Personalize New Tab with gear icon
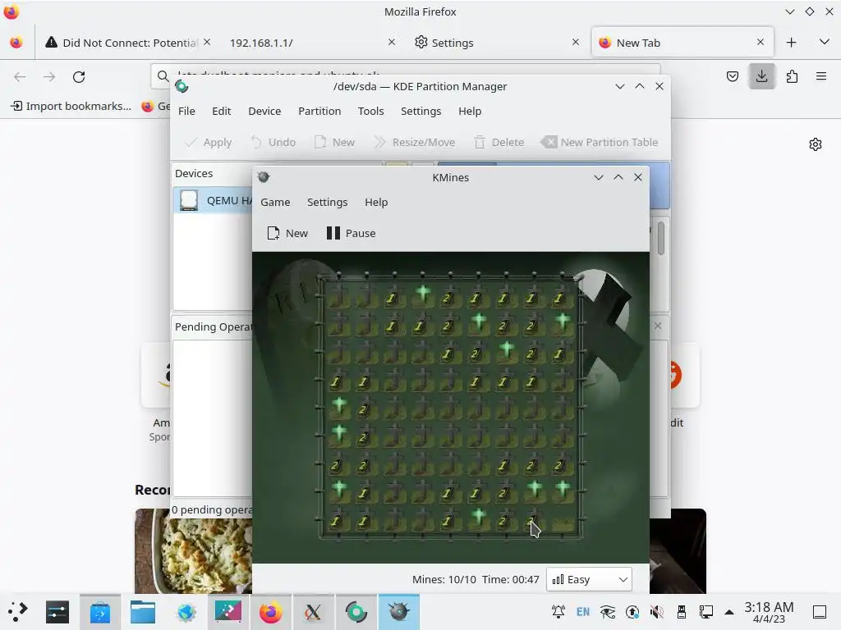The image size is (841, 630). [x=816, y=144]
